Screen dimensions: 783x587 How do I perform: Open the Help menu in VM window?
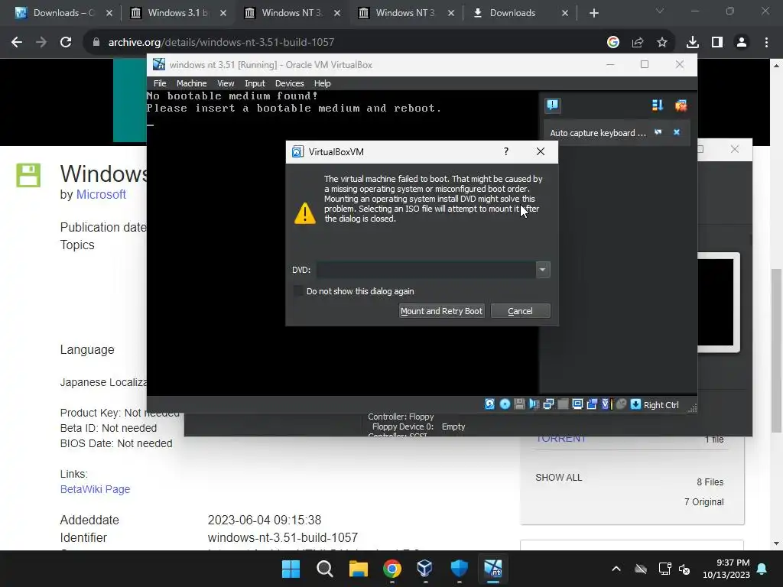pyautogui.click(x=322, y=83)
